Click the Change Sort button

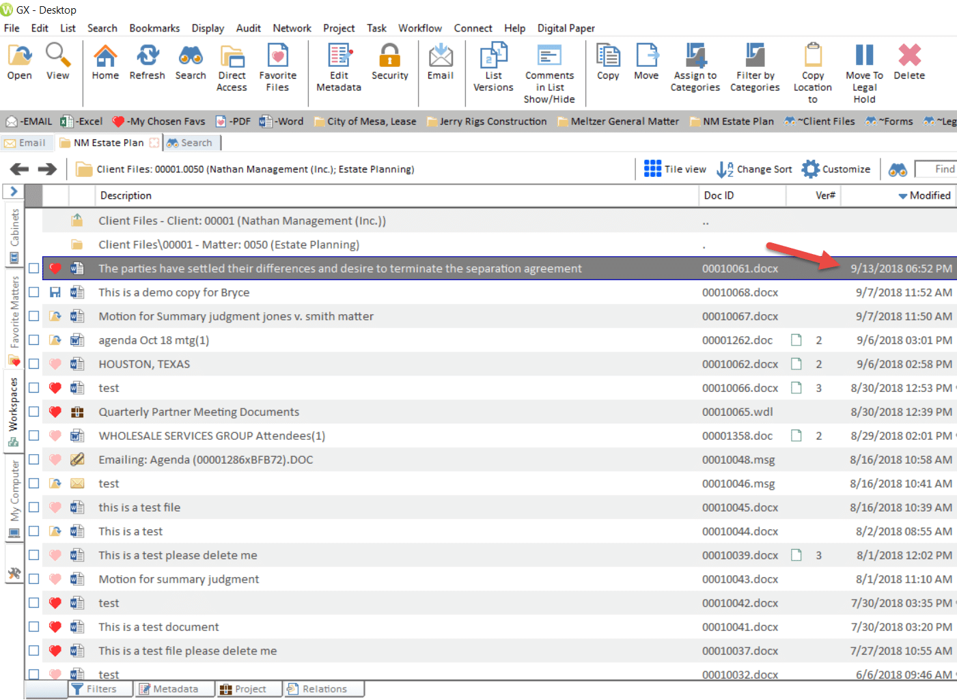point(754,169)
